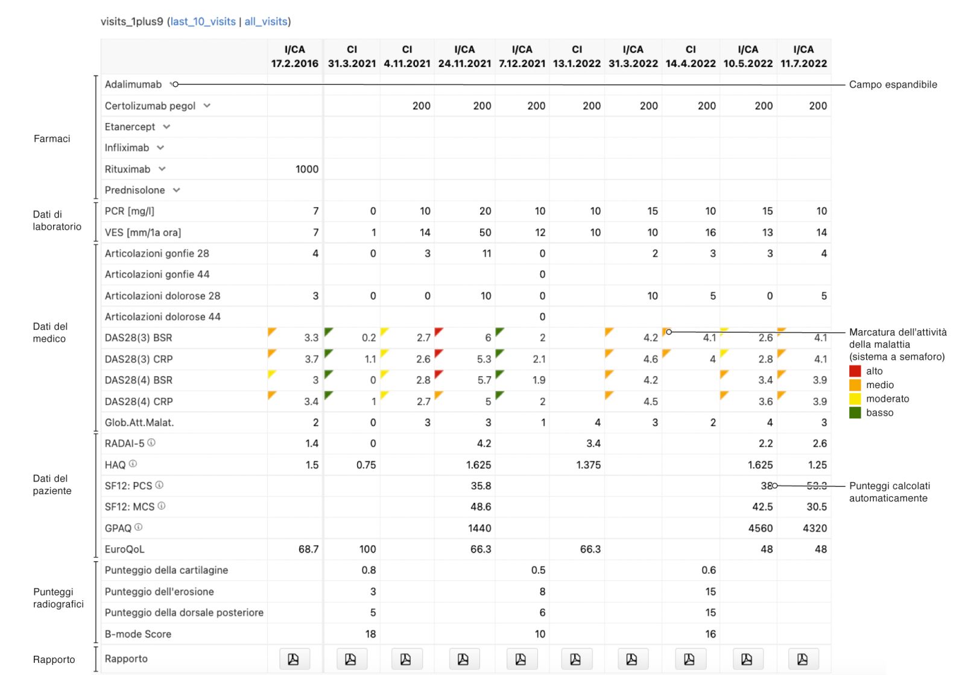Image resolution: width=965 pixels, height=675 pixels.
Task: Show info for SF12: MCS score
Action: tap(162, 506)
